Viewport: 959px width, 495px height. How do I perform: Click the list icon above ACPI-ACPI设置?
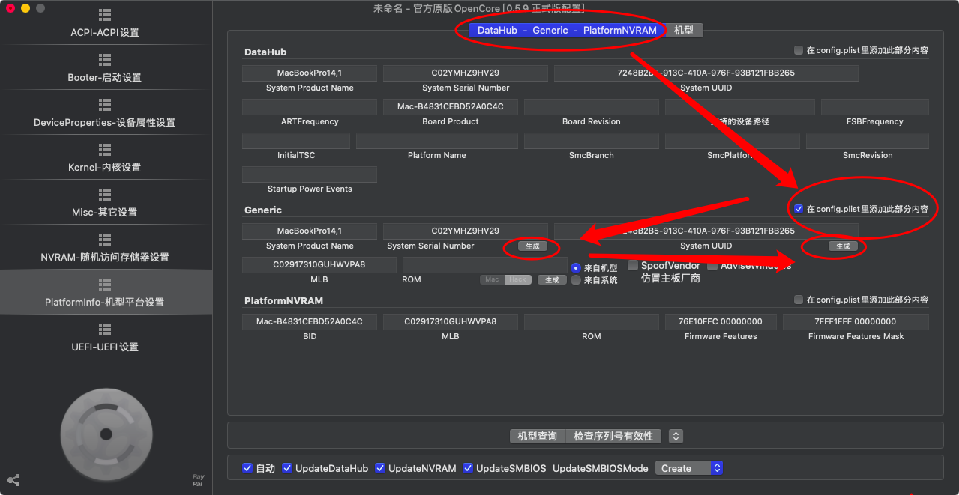pos(105,15)
